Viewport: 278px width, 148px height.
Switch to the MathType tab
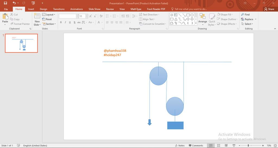(x=136, y=9)
